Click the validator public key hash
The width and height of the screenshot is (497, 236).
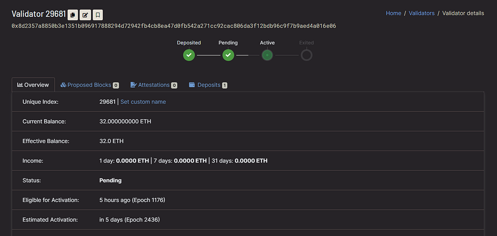173,26
